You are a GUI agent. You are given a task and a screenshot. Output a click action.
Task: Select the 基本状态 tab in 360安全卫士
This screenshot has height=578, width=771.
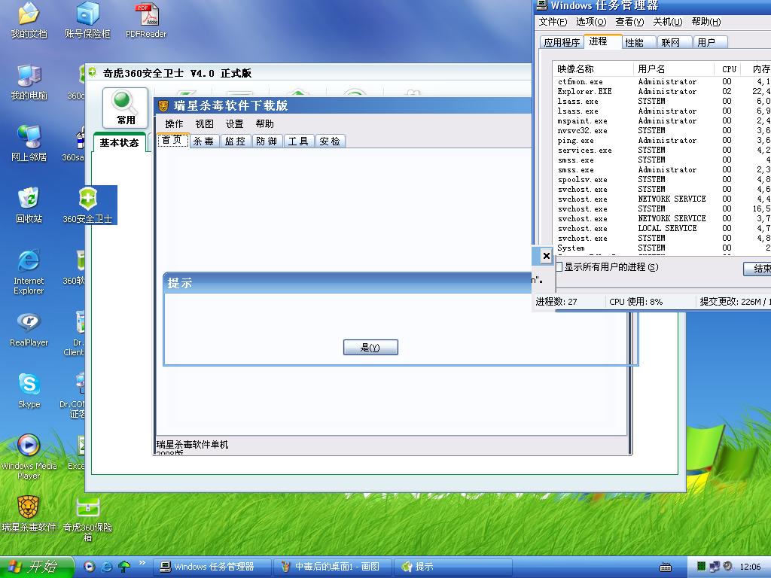(x=120, y=142)
